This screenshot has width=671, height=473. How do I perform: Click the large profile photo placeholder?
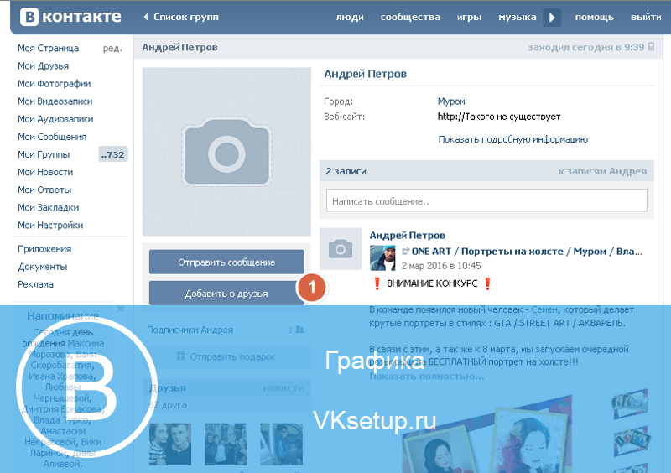226,152
